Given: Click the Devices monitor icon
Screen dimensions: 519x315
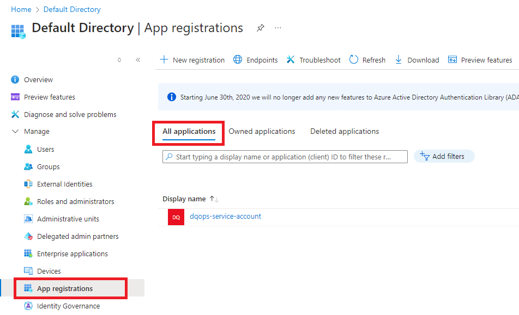Looking at the screenshot, I should click(x=28, y=271).
